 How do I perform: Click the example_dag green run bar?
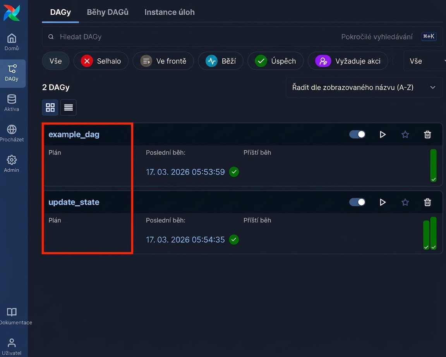tap(433, 166)
